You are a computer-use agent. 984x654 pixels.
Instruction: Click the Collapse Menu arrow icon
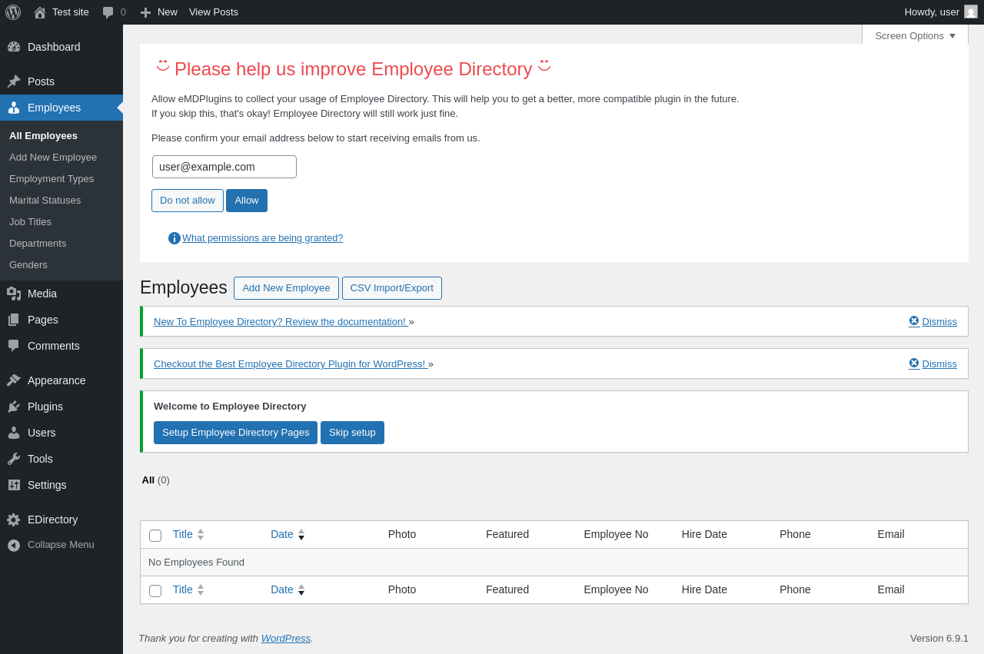click(14, 545)
